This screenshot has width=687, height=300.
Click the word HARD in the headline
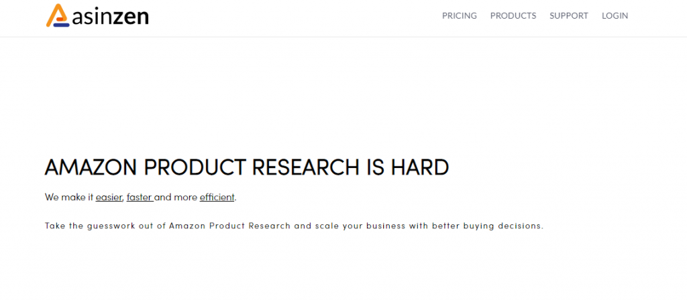420,167
